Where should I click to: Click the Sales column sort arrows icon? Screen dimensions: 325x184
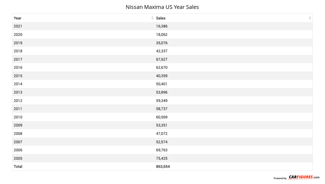tap(310, 18)
